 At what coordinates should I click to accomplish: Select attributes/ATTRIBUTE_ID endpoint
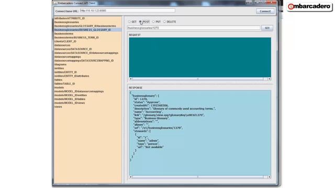(88, 18)
